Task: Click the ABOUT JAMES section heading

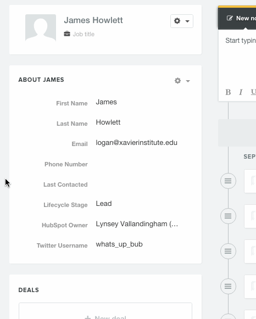Action: point(41,80)
